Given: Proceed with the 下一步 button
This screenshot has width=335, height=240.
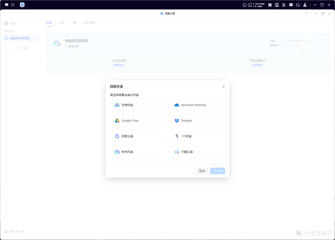Looking at the screenshot, I should 217,171.
